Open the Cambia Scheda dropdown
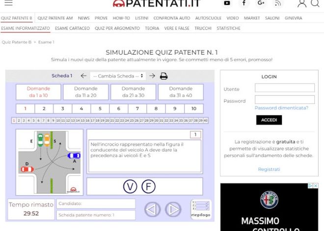This screenshot has height=231, width=324. tap(118, 76)
